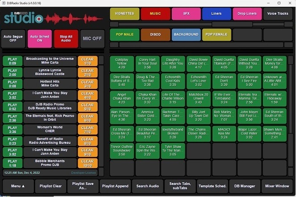296x197 pixels.
Task: Play Hottest Hits by Mike Carta
Action: point(13,84)
